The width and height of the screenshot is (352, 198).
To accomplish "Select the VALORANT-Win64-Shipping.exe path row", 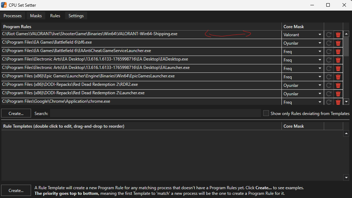I will [141, 35].
